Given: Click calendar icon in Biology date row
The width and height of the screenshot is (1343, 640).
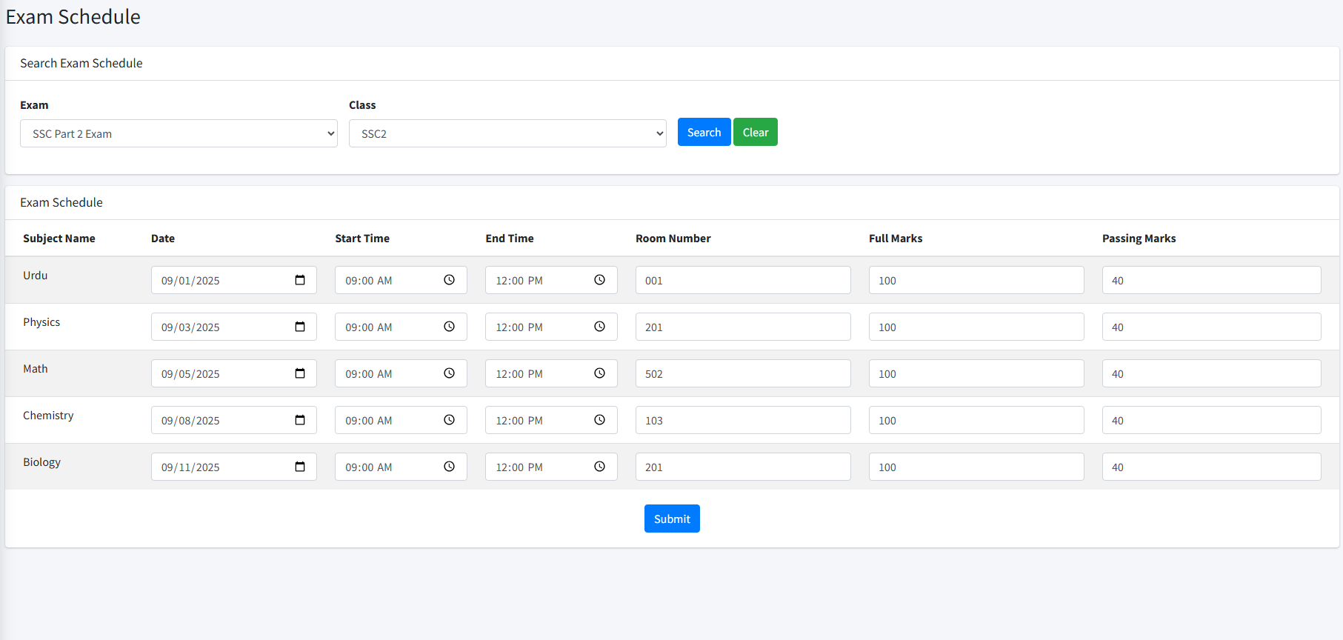Looking at the screenshot, I should 300,467.
